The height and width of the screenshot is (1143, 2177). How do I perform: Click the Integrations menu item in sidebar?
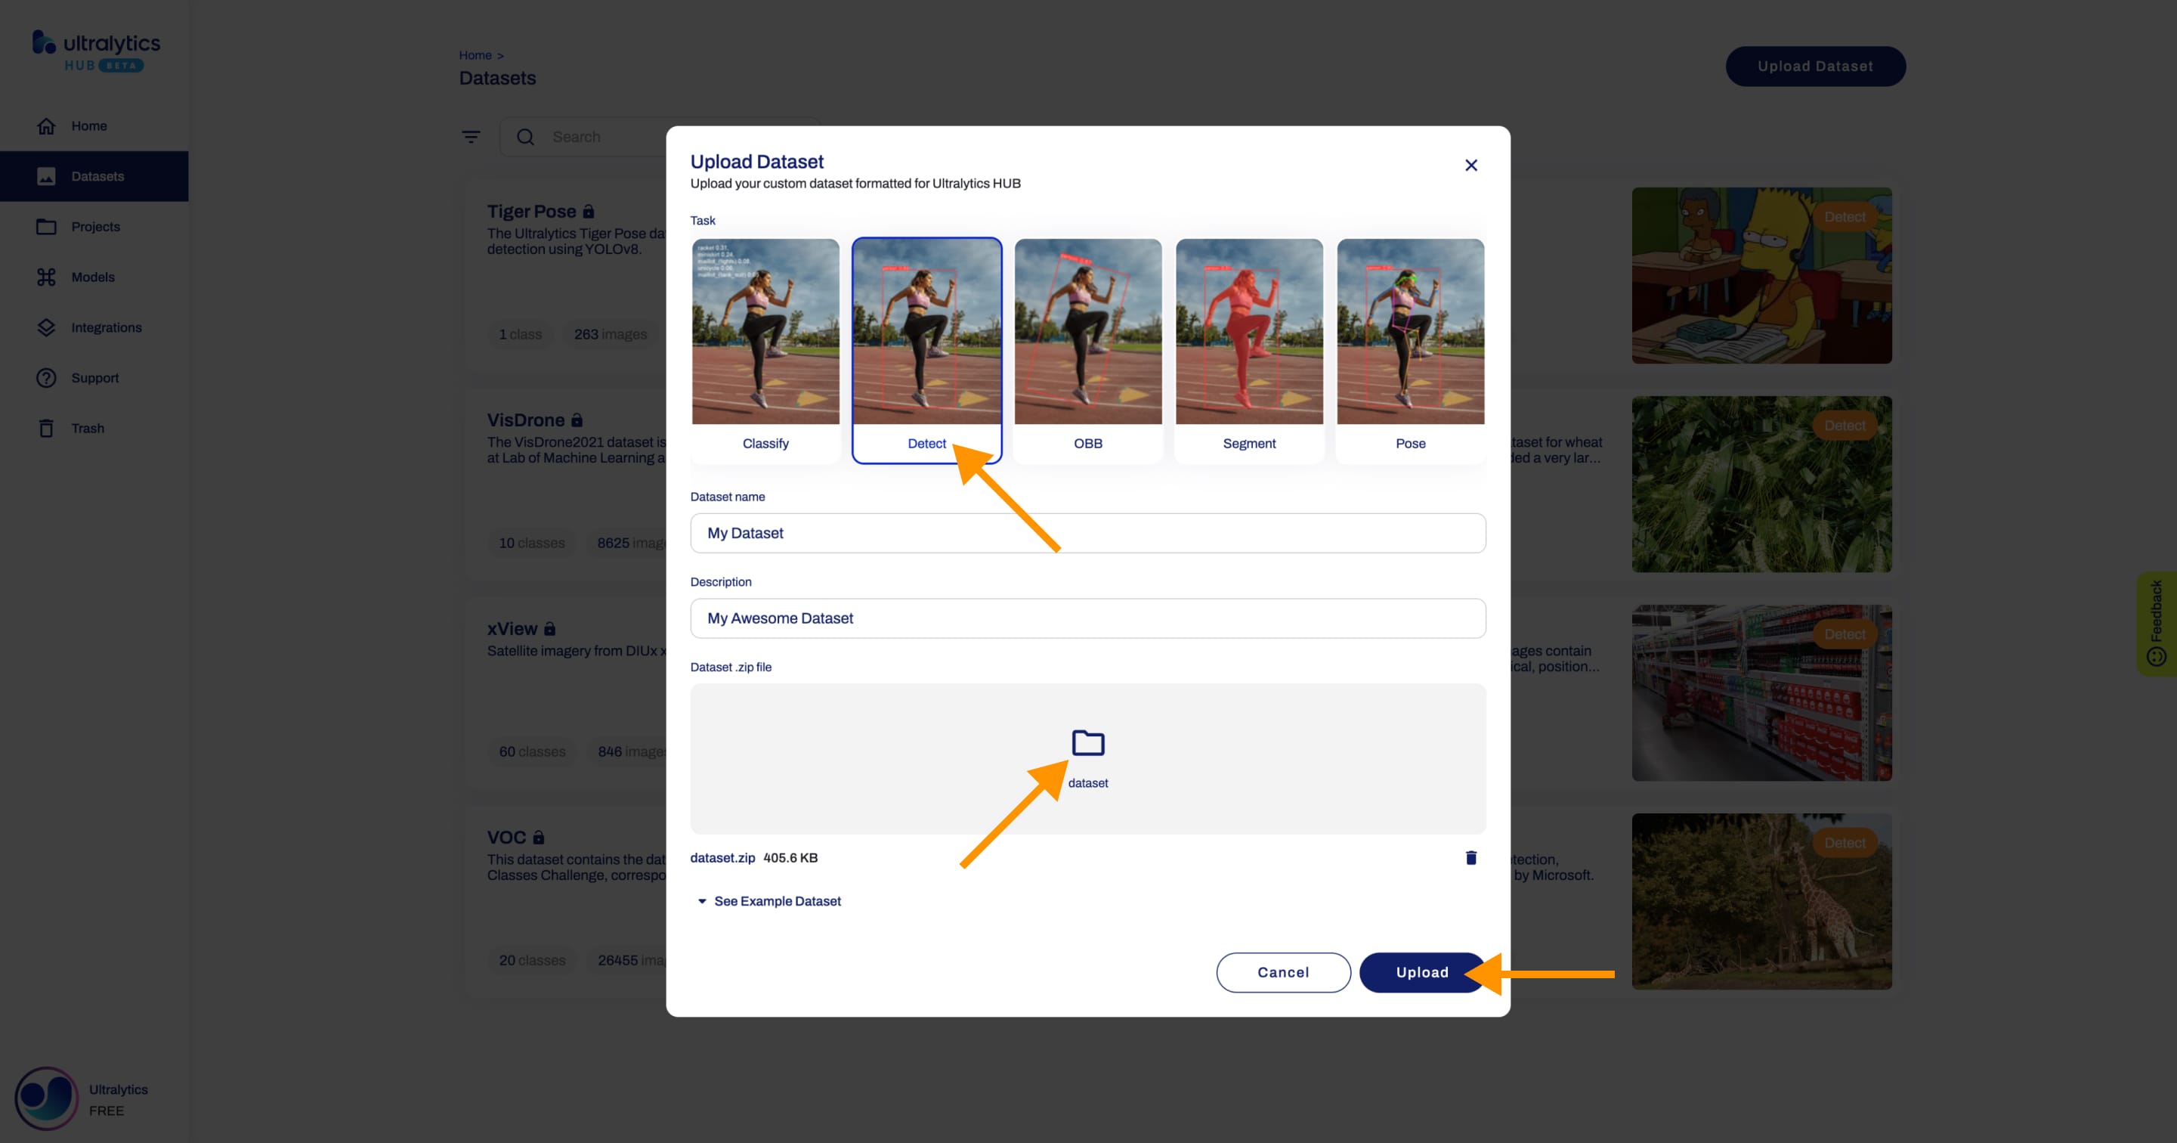click(107, 327)
